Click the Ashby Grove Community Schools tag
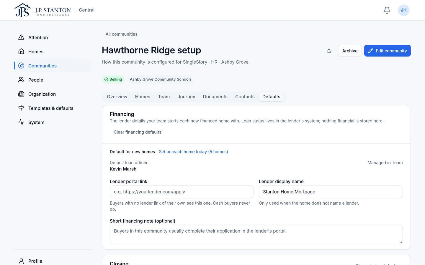 (161, 79)
